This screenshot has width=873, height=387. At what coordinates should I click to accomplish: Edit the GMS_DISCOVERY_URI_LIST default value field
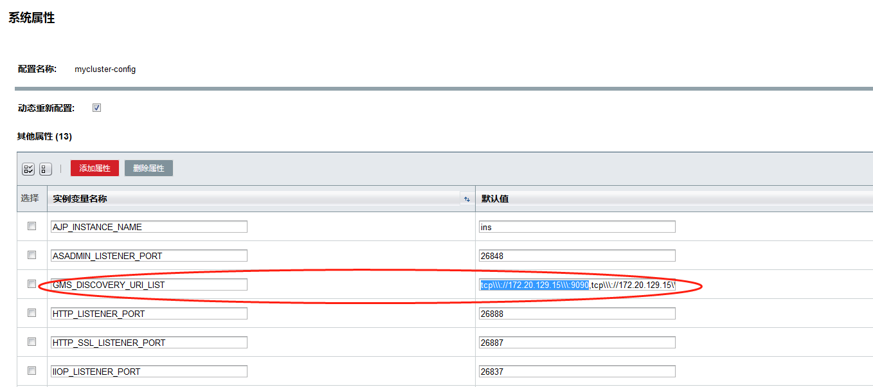click(577, 285)
